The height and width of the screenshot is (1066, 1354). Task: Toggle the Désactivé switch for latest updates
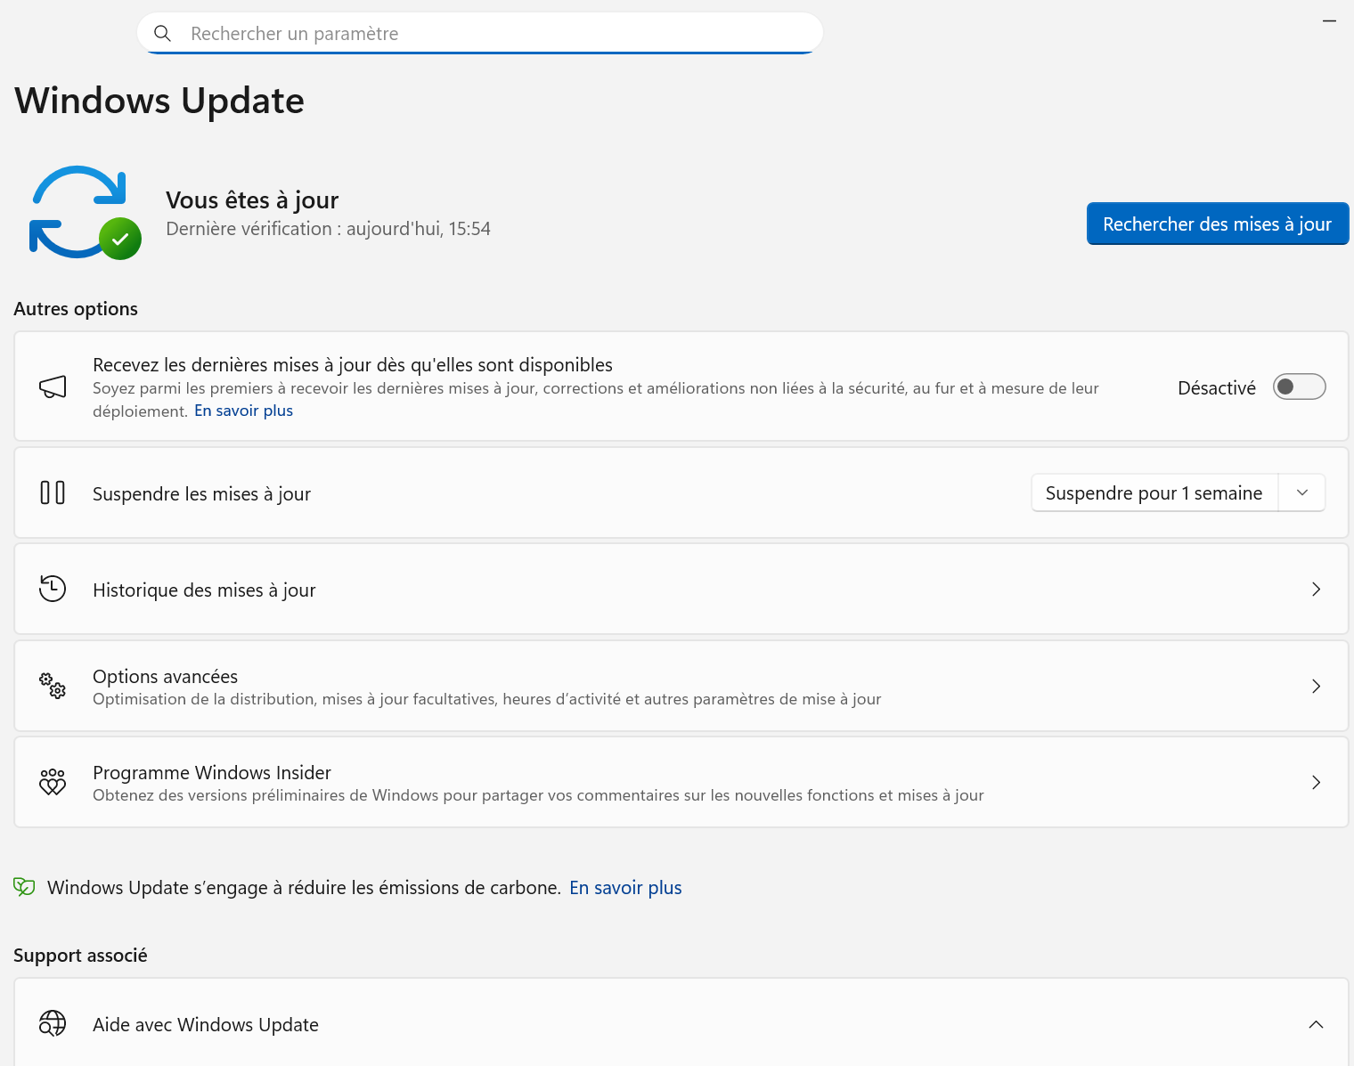[1299, 387]
